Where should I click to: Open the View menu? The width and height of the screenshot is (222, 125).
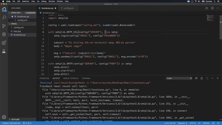[x=33, y=1]
